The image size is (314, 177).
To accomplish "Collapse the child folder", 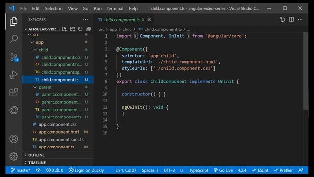I will click(43, 50).
